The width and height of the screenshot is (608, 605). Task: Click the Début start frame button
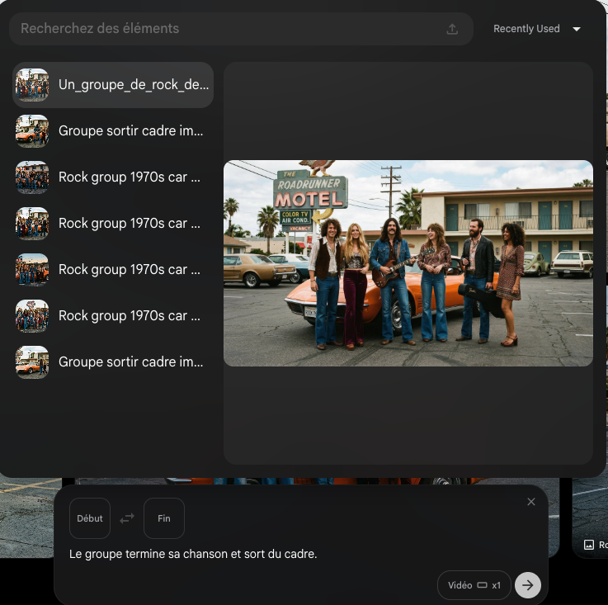pos(90,518)
